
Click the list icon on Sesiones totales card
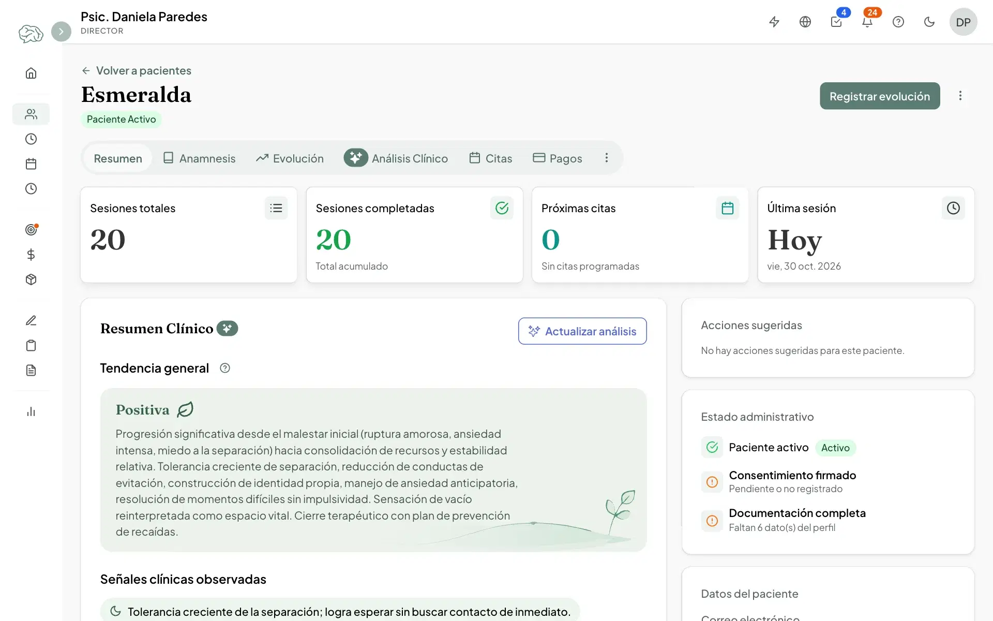coord(276,208)
